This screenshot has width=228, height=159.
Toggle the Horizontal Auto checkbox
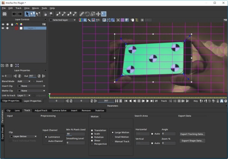(x=152, y=134)
